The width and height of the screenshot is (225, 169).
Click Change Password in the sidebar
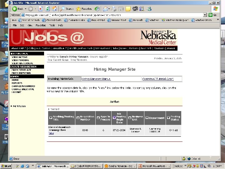(x=23, y=86)
